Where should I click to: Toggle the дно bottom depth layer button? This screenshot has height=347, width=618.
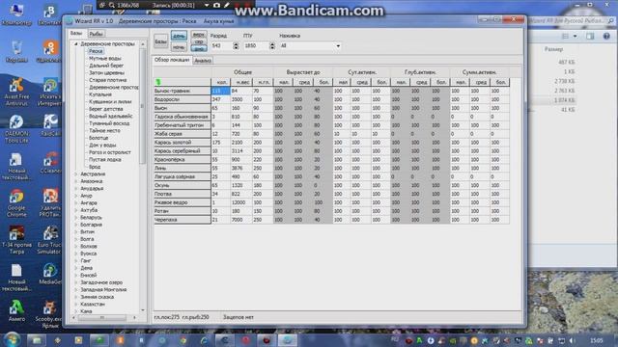(x=199, y=49)
